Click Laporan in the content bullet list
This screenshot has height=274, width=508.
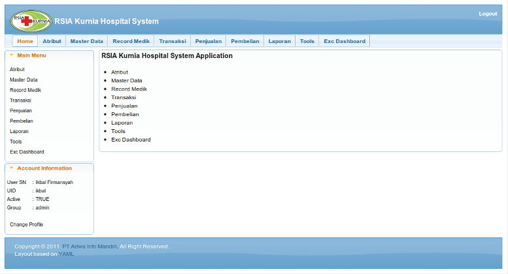pos(122,123)
